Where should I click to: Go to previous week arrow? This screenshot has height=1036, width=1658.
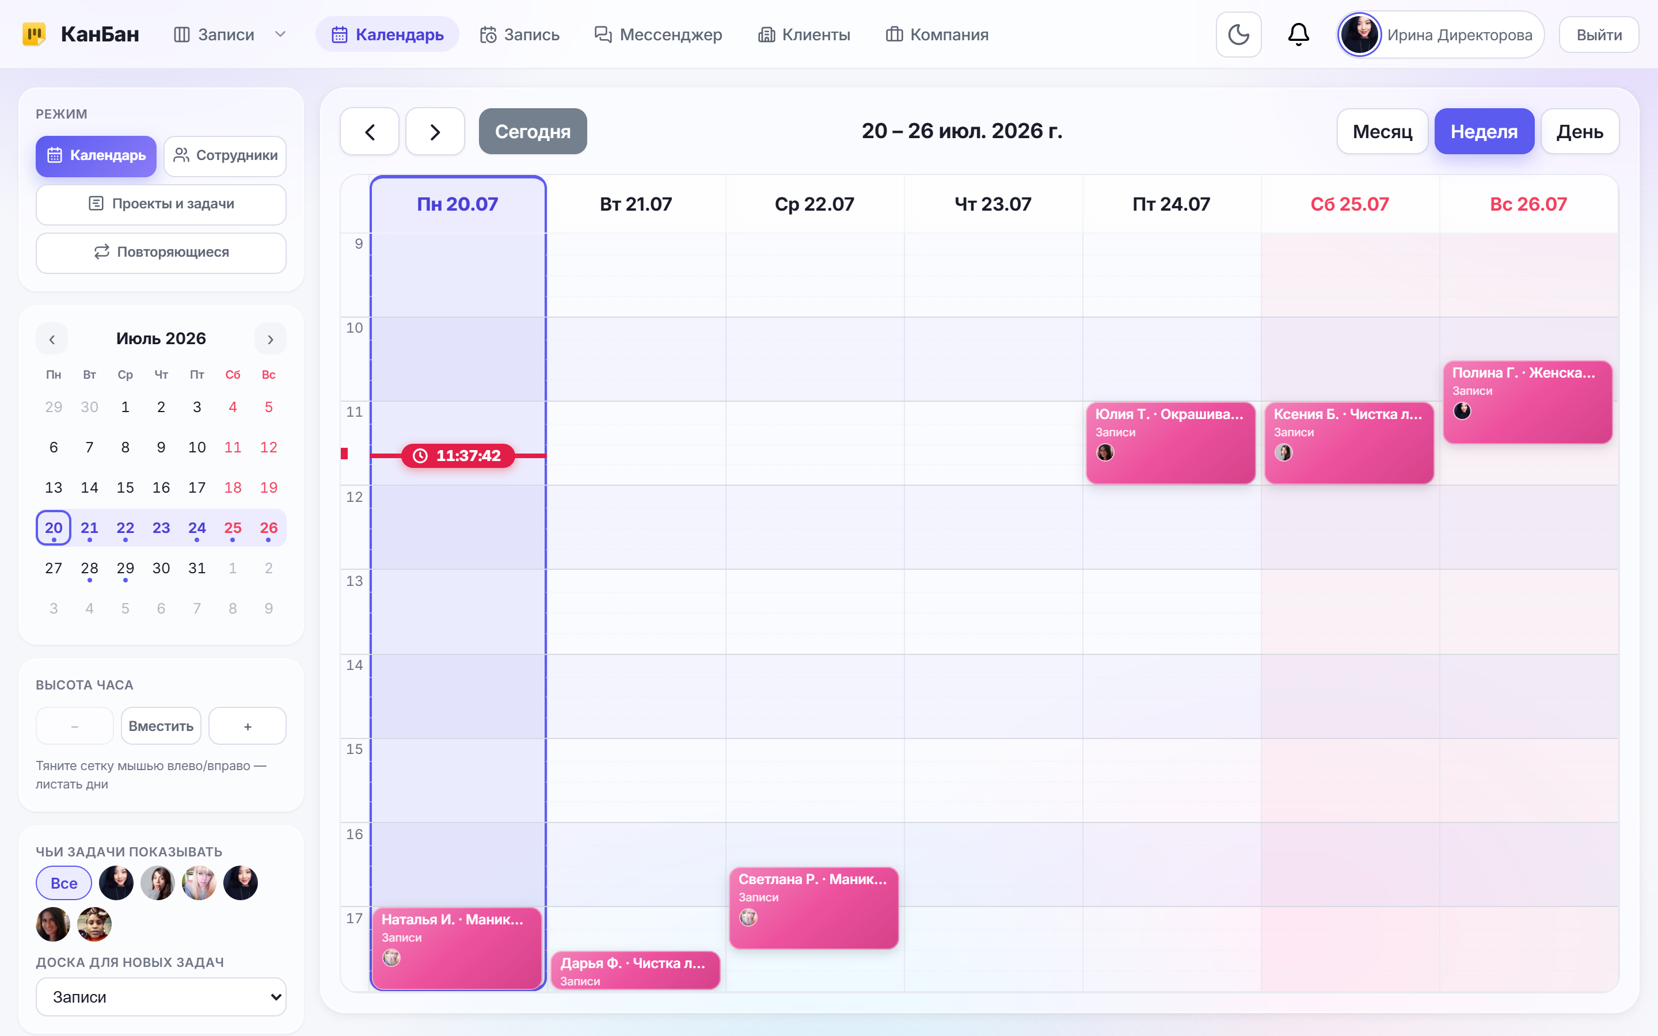point(369,132)
